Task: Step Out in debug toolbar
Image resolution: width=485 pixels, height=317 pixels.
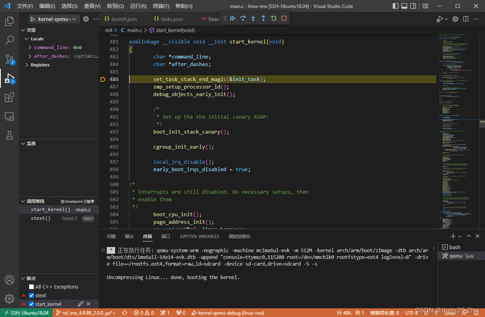Action: pyautogui.click(x=263, y=18)
